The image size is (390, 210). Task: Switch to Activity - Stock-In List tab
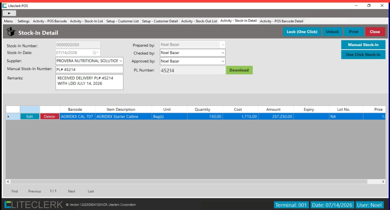pyautogui.click(x=87, y=21)
